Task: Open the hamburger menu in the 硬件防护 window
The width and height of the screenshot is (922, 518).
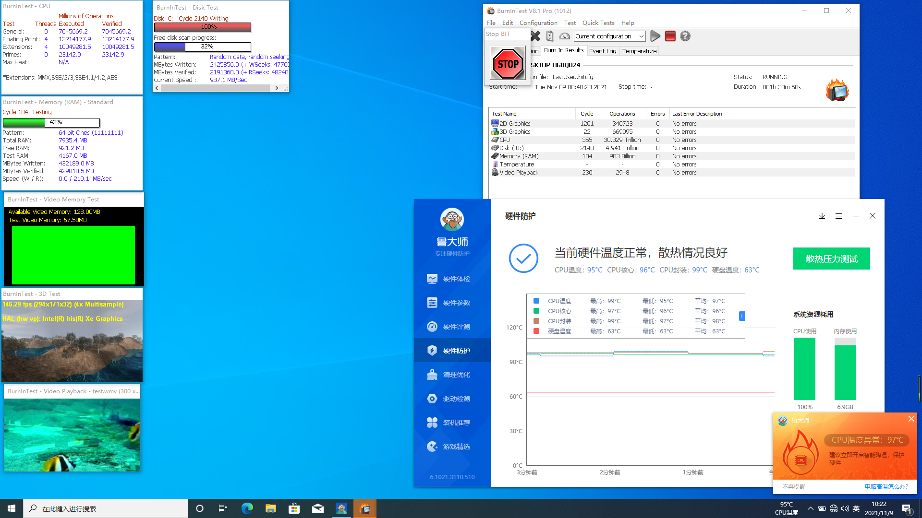Action: click(839, 216)
